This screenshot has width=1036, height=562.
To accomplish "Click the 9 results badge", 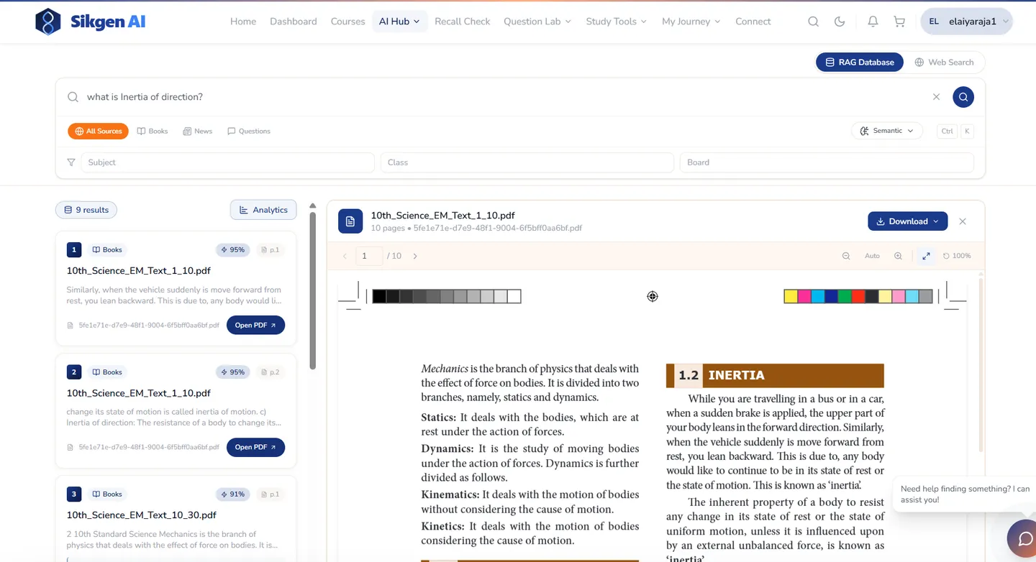I will (86, 210).
